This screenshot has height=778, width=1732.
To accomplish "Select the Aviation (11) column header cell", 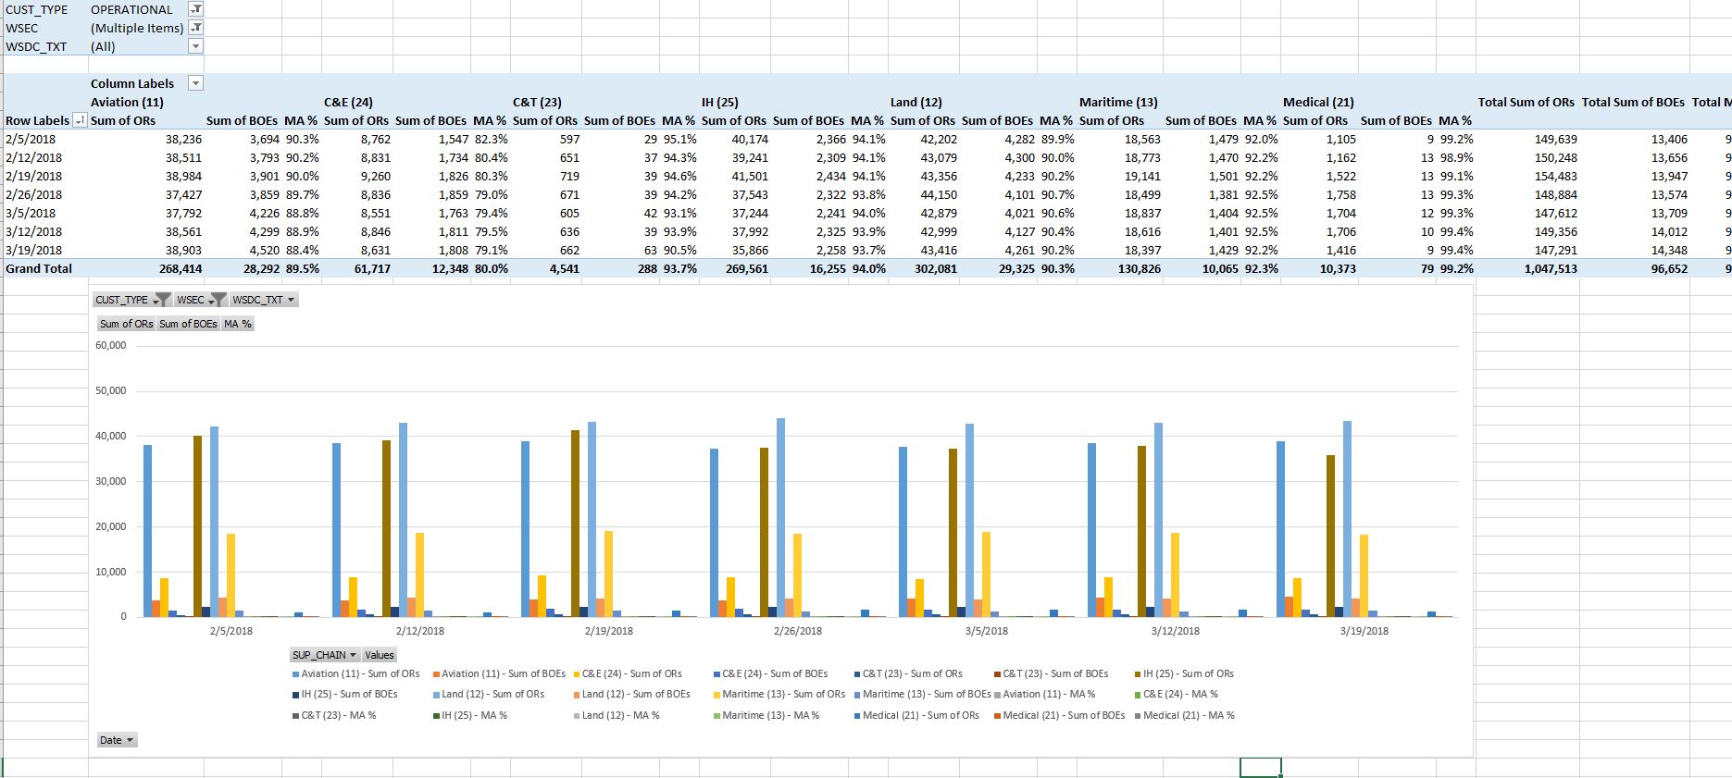I will click(127, 102).
